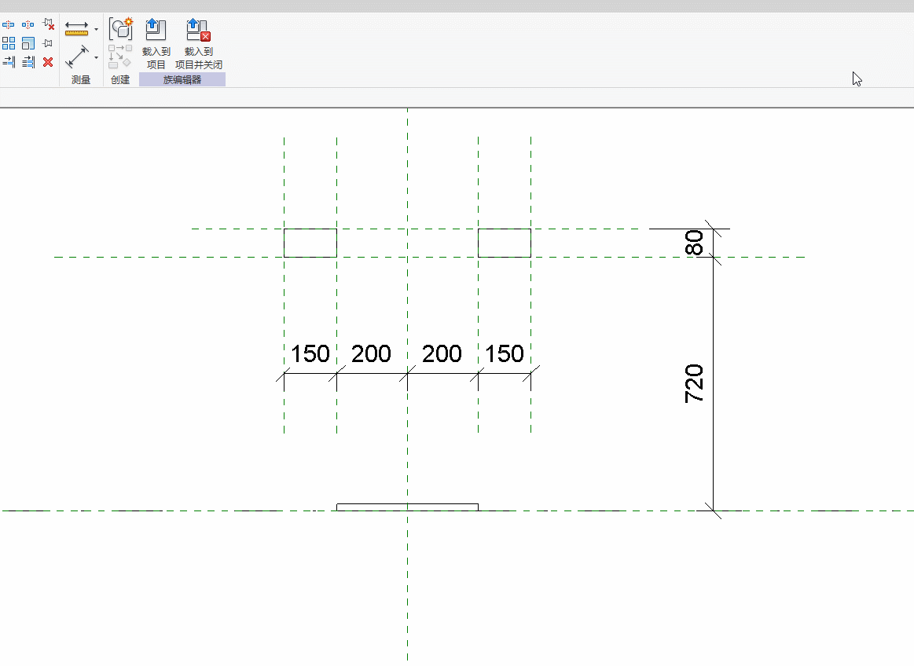Click 载入到项目并关闭 button
The image size is (914, 666).
(x=199, y=44)
